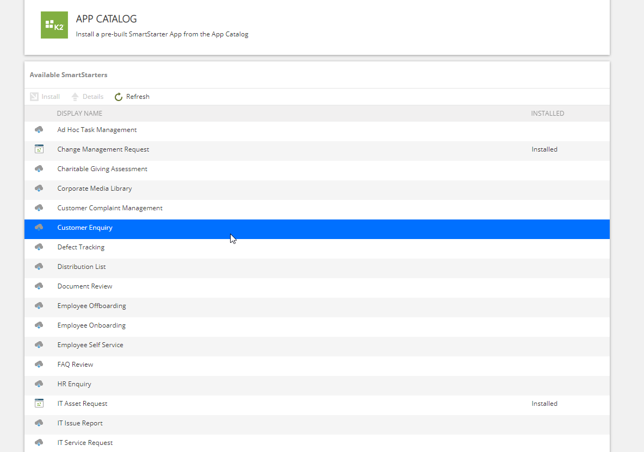Image resolution: width=644 pixels, height=452 pixels.
Task: Select IT Service Request entry
Action: 317,443
